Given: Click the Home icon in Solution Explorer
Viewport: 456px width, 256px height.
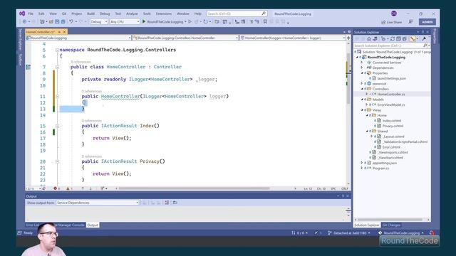Looking at the screenshot, I should [369, 39].
